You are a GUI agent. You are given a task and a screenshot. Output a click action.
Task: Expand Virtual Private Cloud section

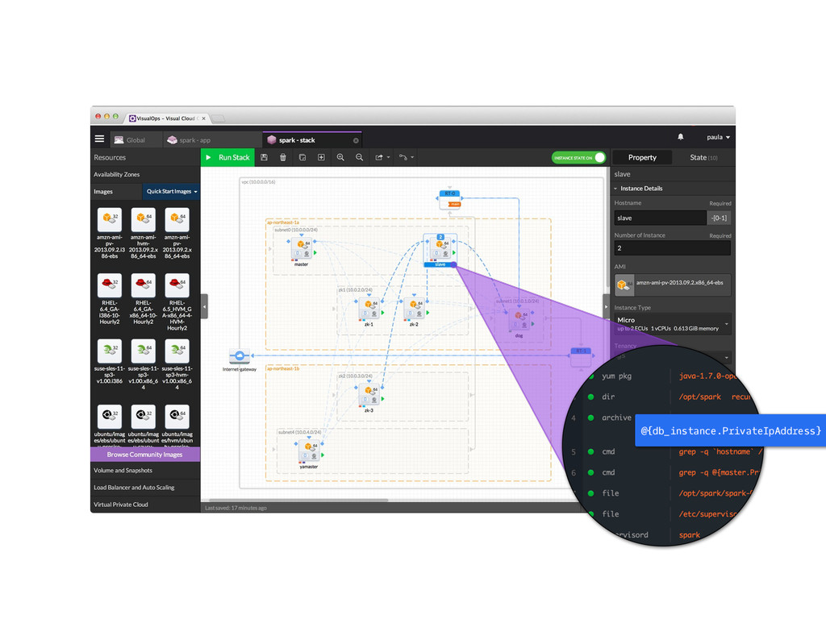point(145,505)
